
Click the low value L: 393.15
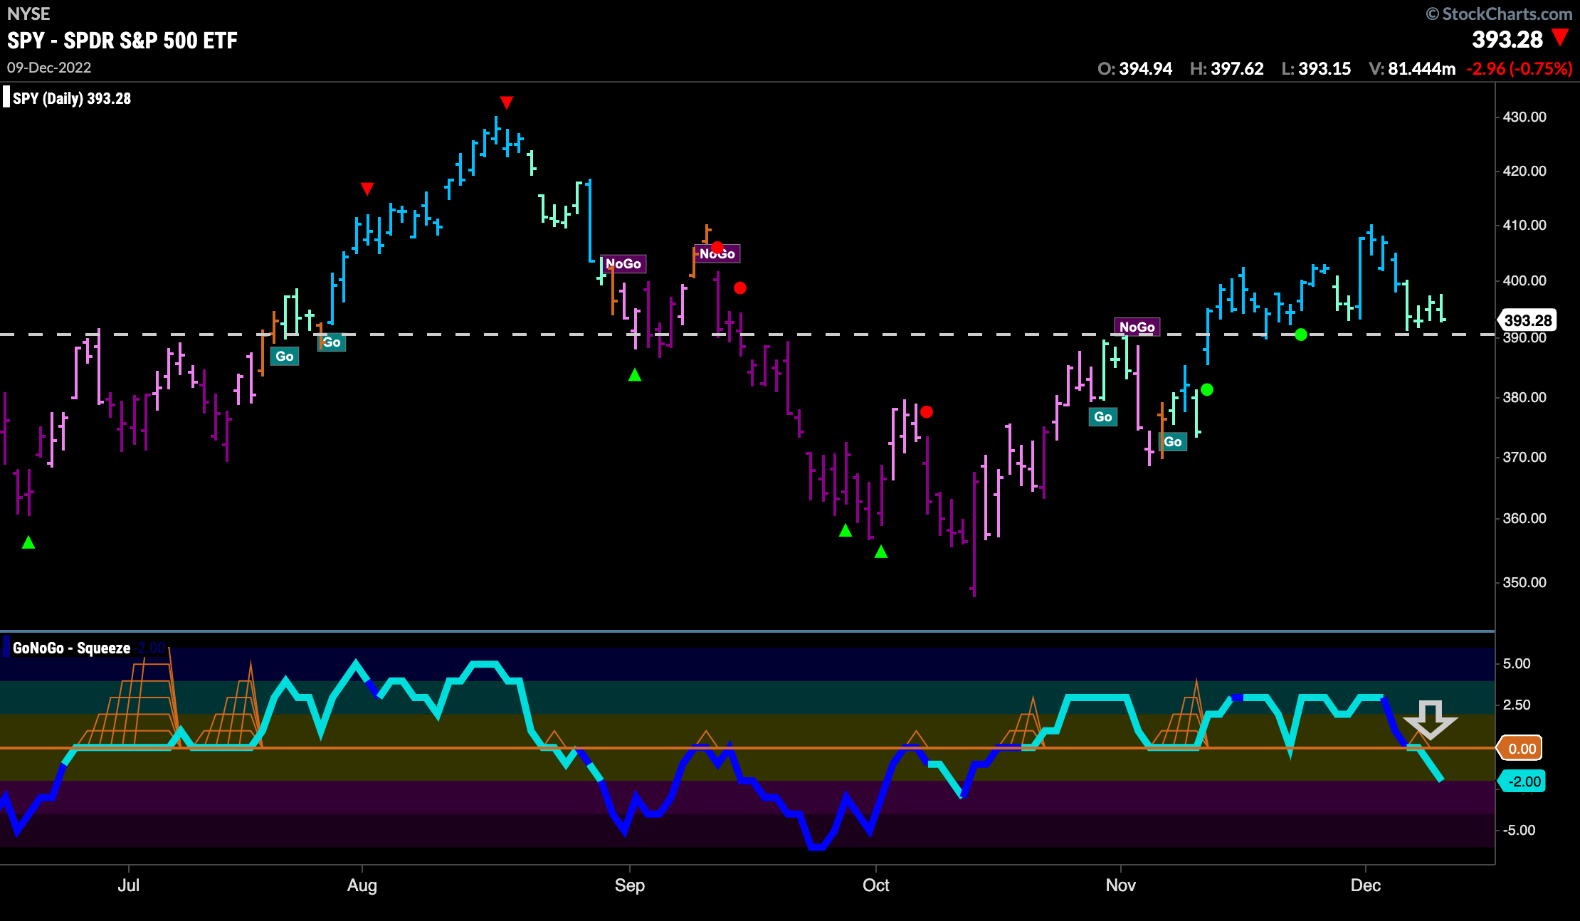pyautogui.click(x=1316, y=68)
